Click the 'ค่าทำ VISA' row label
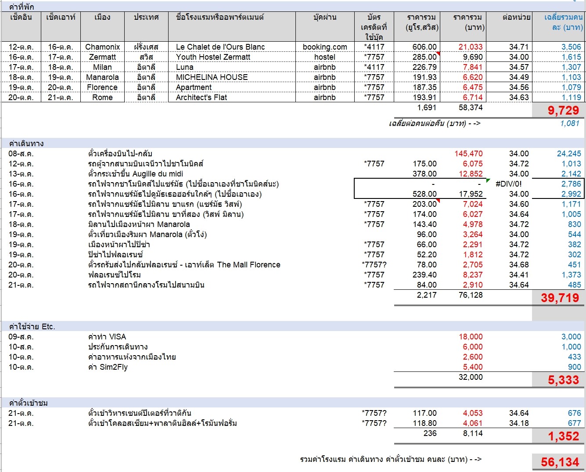 click(107, 337)
